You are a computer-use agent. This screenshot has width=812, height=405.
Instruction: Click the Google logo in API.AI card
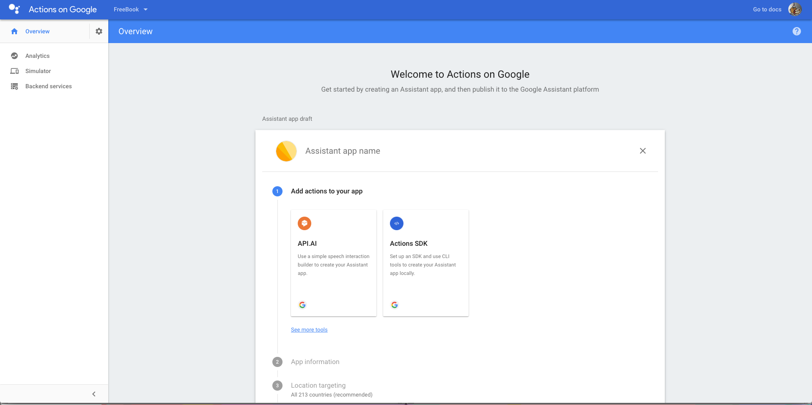(302, 305)
